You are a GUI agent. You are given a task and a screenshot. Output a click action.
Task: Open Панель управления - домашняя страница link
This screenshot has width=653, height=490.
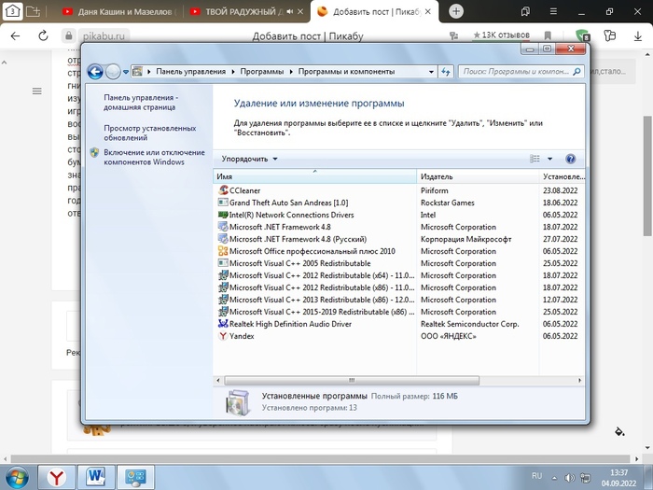141,102
